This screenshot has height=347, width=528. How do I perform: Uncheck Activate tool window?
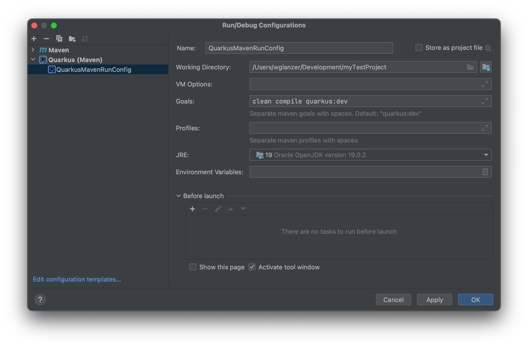pos(252,267)
